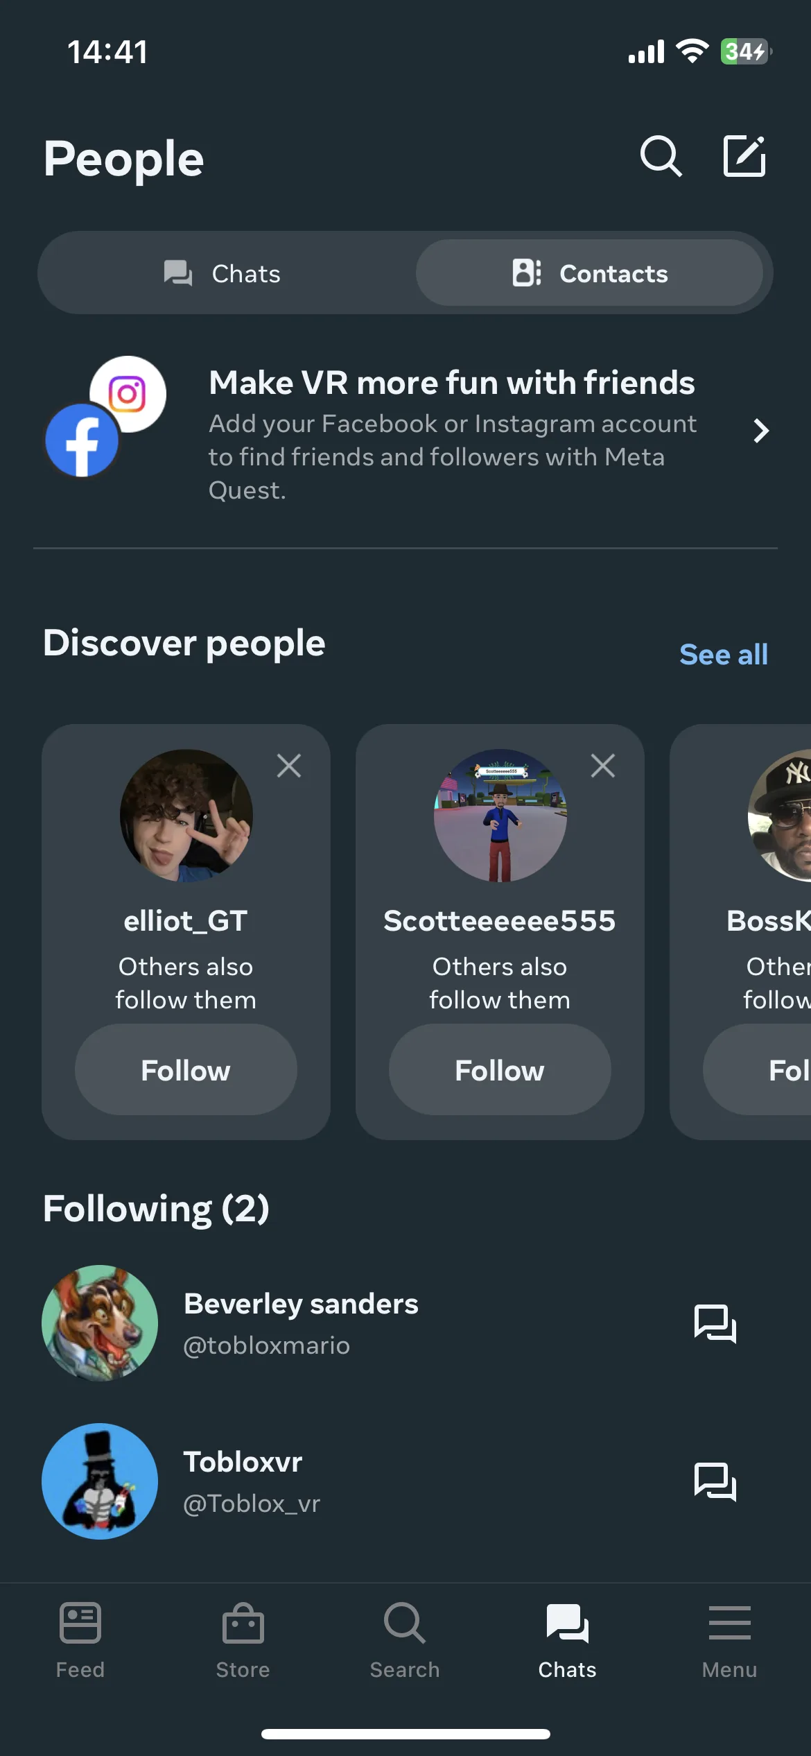The width and height of the screenshot is (811, 1756).
Task: Tap the search magnifier icon beside People
Action: click(x=661, y=157)
